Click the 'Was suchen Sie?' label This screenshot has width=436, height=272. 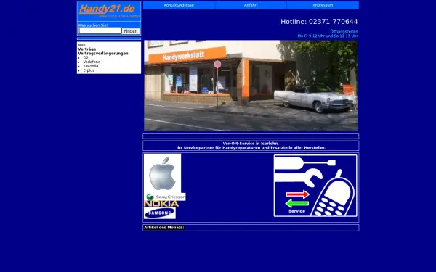point(93,25)
